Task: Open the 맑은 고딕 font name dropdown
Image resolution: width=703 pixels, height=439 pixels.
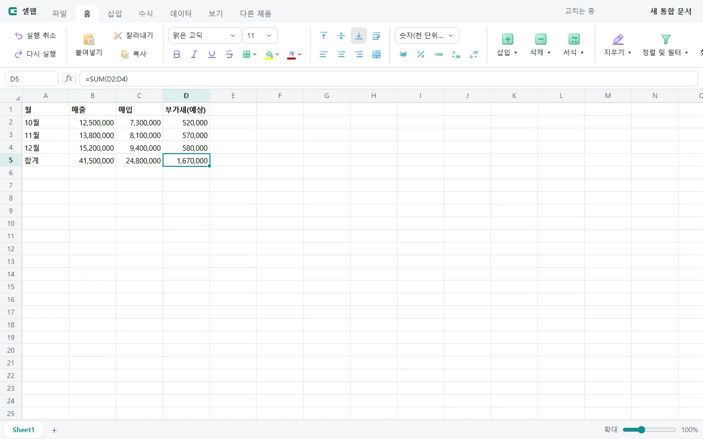Action: point(205,36)
